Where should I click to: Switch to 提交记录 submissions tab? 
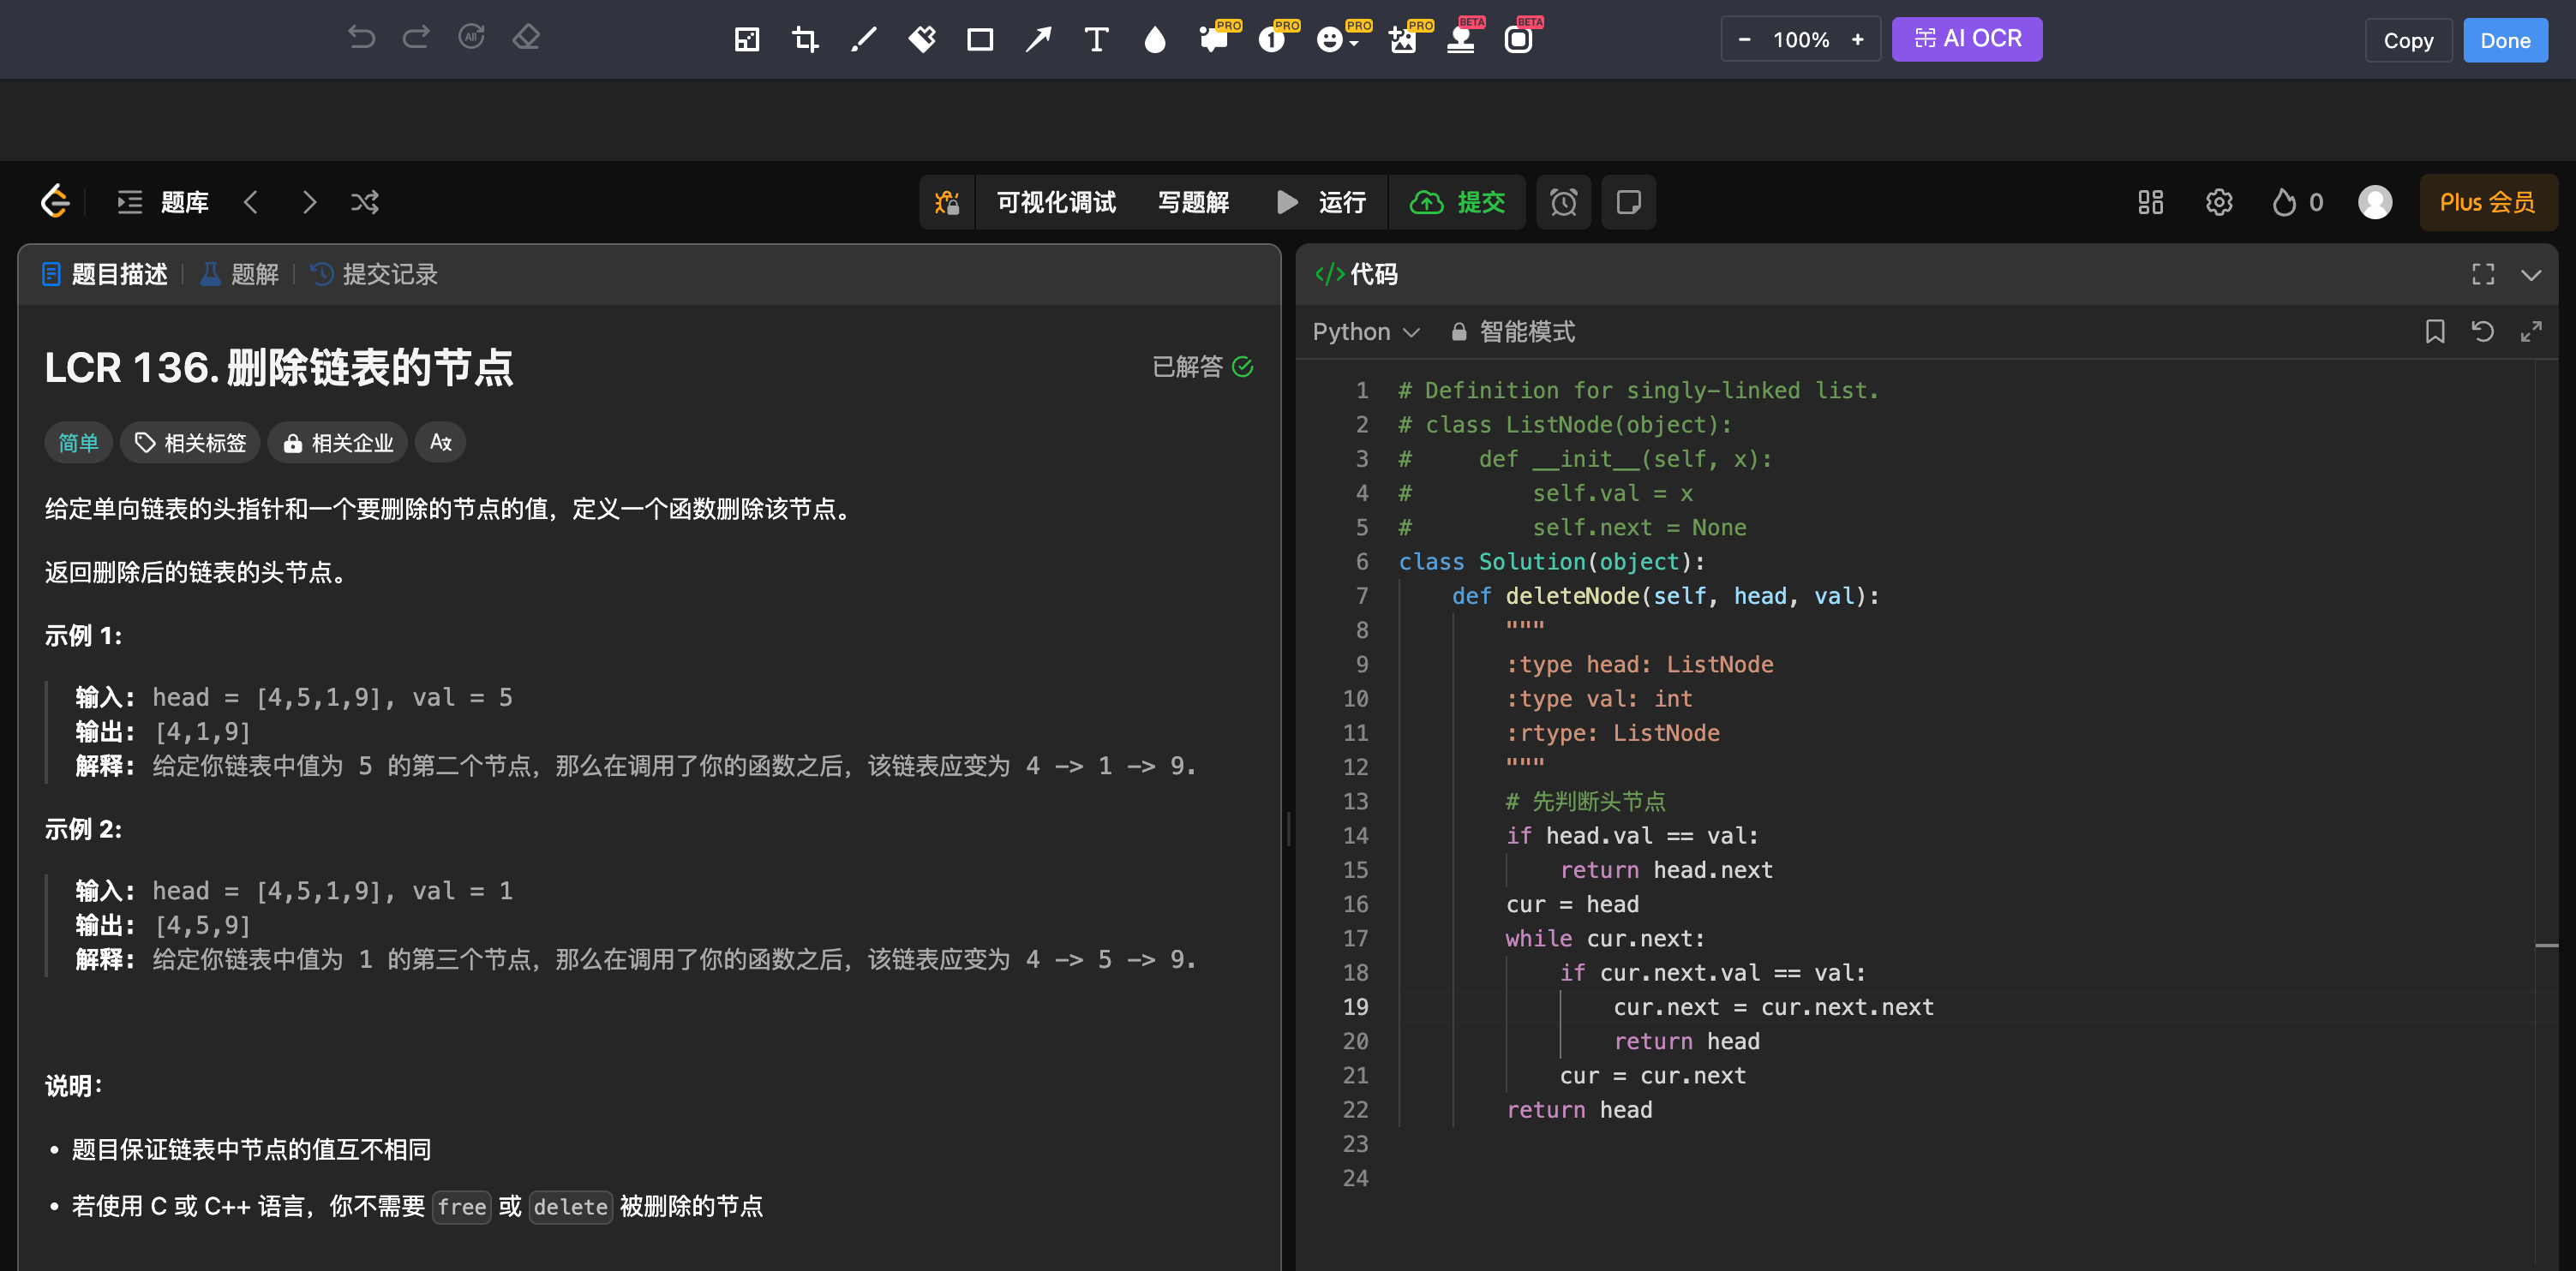pyautogui.click(x=374, y=274)
